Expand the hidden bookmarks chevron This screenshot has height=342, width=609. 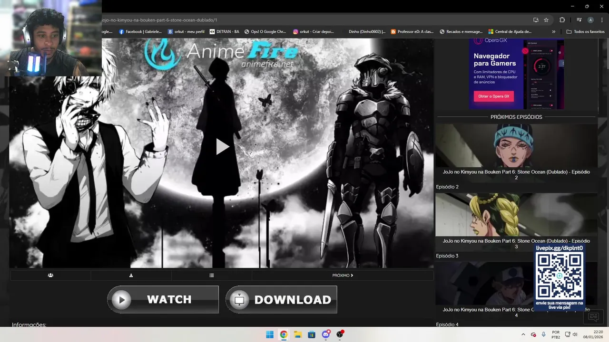click(553, 32)
